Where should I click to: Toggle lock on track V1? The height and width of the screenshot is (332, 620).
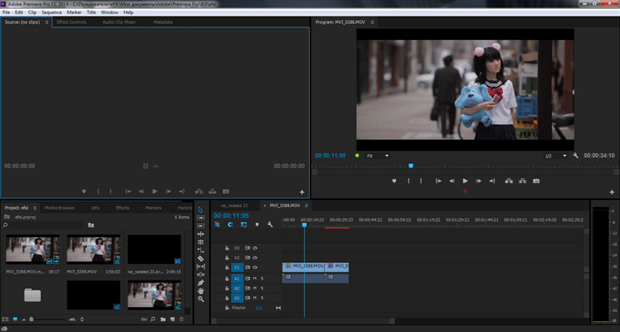coord(227,267)
